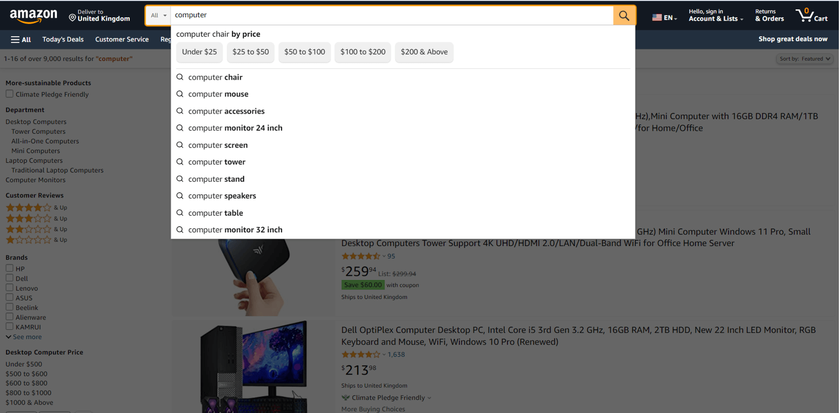The image size is (840, 413).
Task: Open the search category All dropdown
Action: point(158,15)
